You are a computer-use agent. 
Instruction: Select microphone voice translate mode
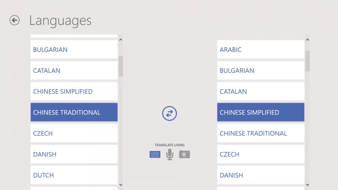coord(169,154)
